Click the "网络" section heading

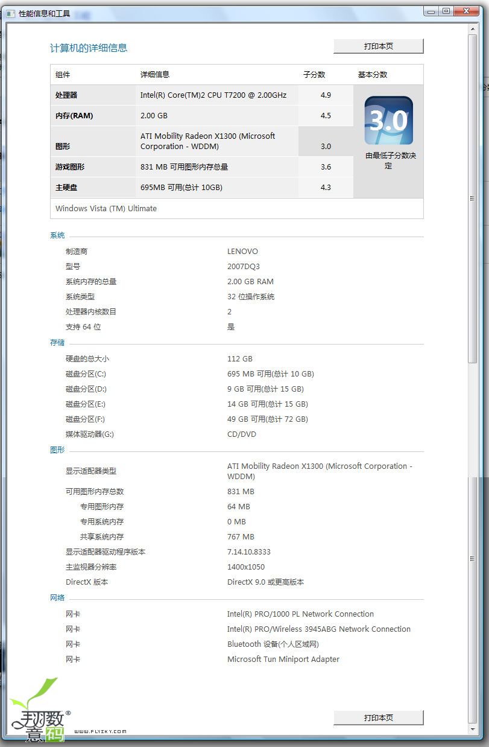[x=57, y=598]
